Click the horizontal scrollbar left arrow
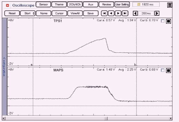179x122 pixels. (4, 118)
